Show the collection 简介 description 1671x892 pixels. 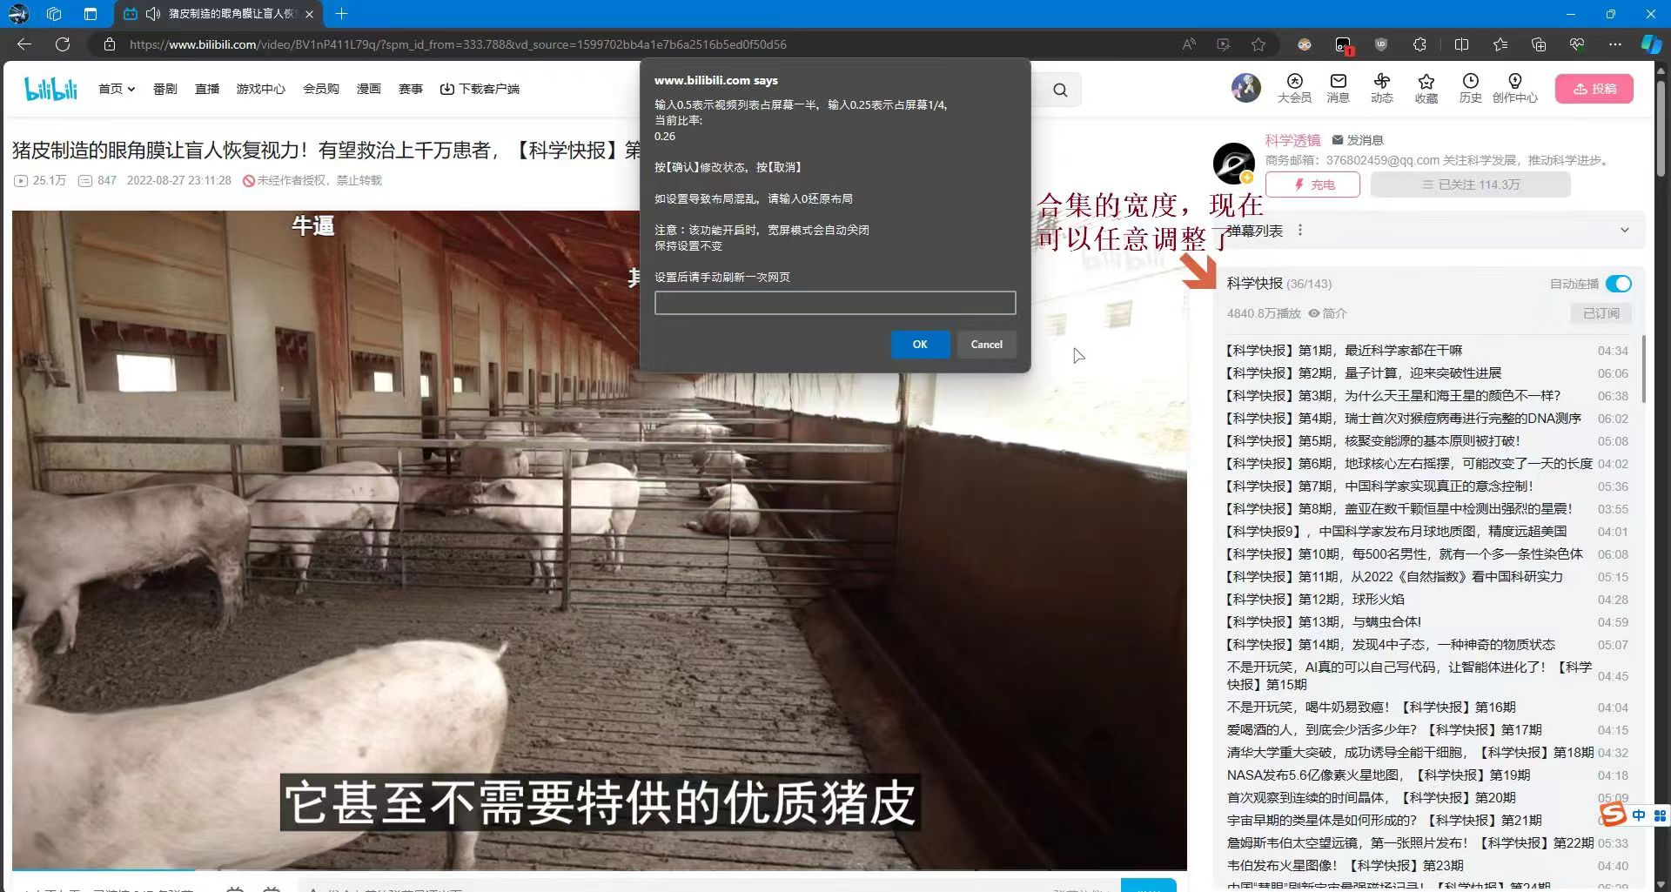[1327, 313]
